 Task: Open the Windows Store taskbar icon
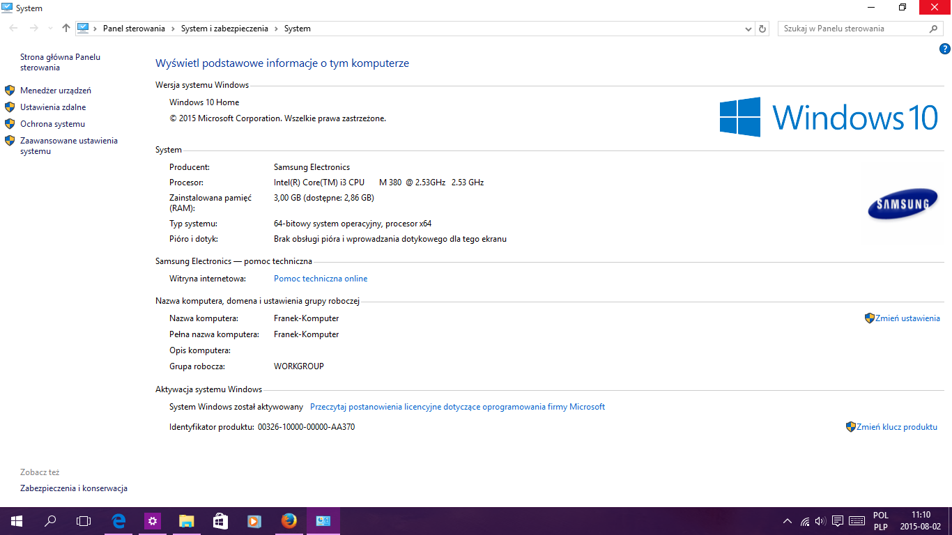[220, 521]
